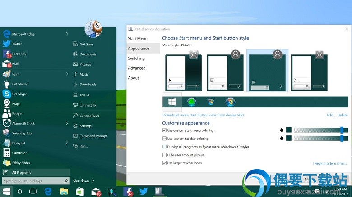Pick taskbar custom color swatch
Screen dimensions: 352x197
(x=289, y=138)
